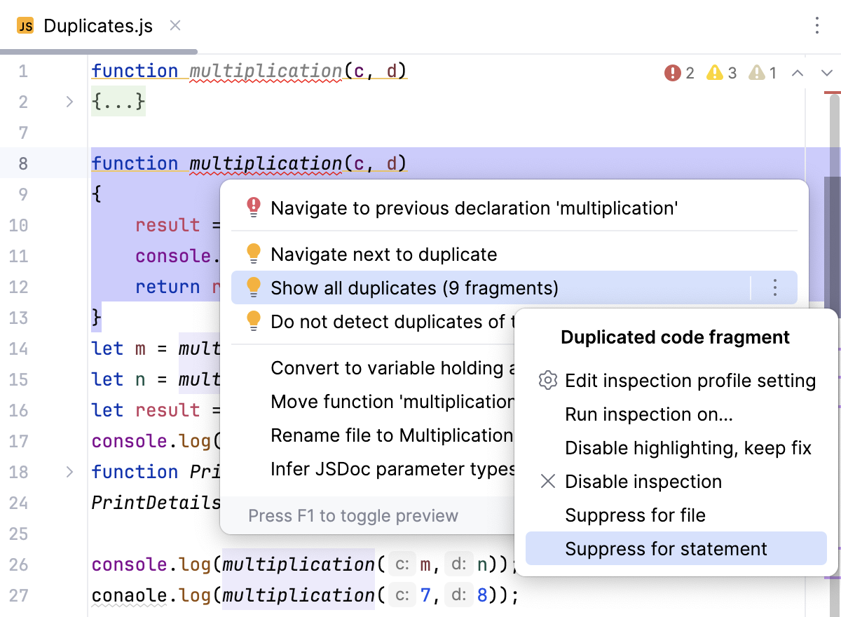The image size is (841, 617).
Task: Expand folded function at line 18
Action: point(69,472)
